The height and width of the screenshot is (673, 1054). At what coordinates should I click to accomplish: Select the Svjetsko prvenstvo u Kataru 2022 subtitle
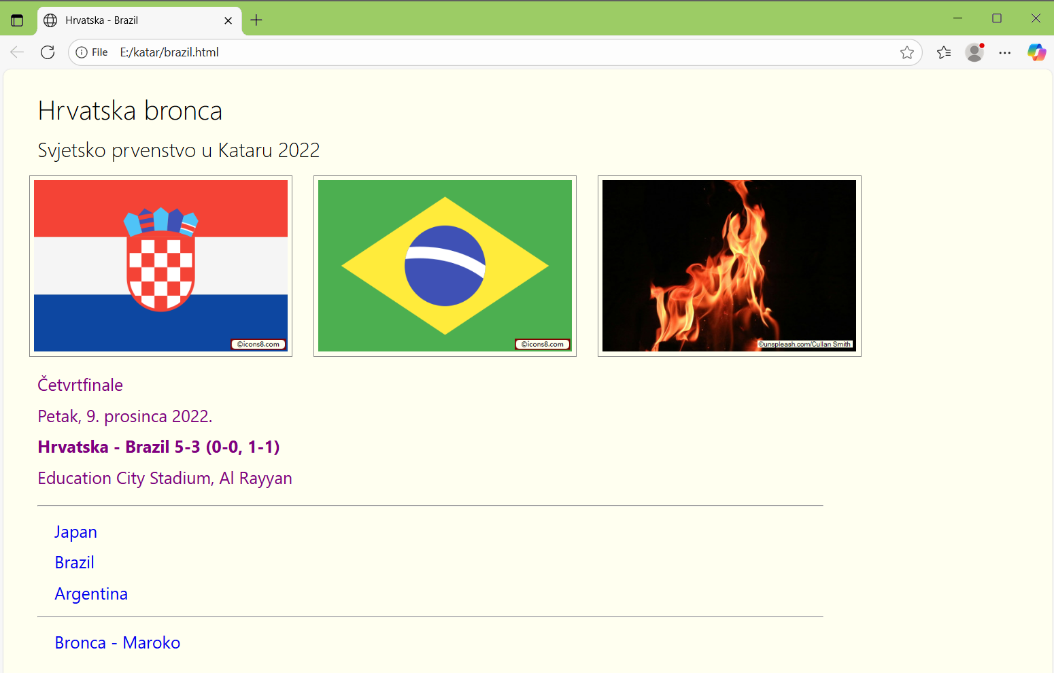[x=178, y=150]
